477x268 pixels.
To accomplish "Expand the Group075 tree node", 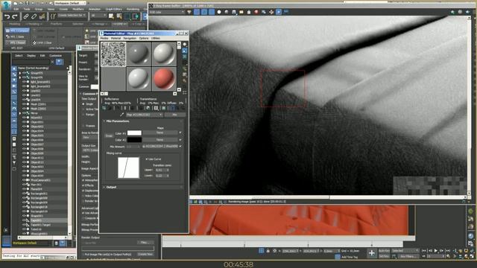I will 20,73.
